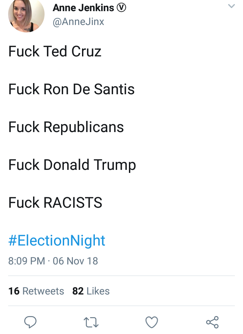This screenshot has width=243, height=334.
Task: Click the Anne Jenkins display name
Action: [x=83, y=8]
